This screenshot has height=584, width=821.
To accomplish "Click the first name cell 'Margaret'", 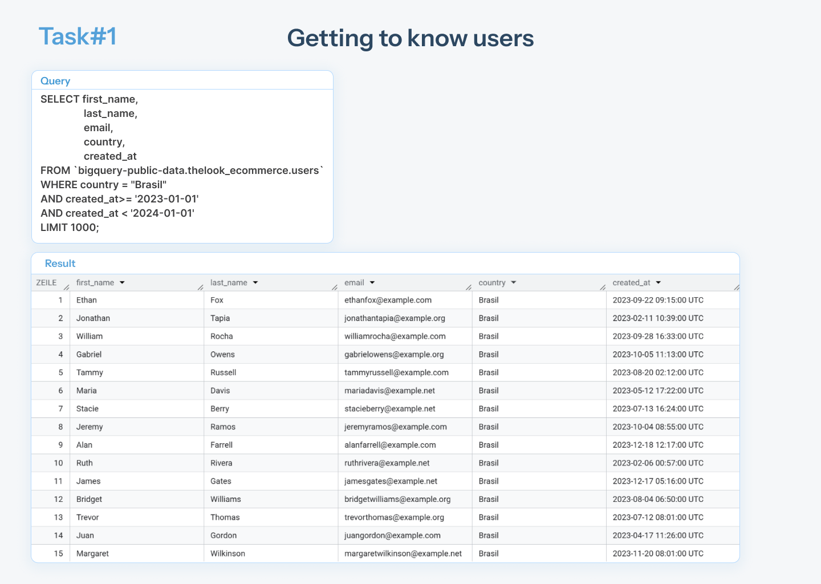I will (92, 554).
